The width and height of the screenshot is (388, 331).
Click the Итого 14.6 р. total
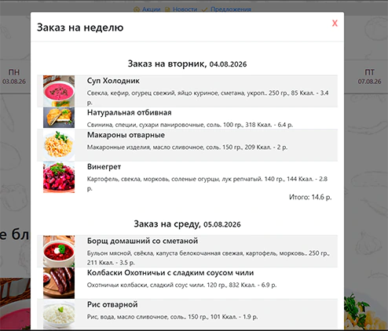pyautogui.click(x=310, y=197)
